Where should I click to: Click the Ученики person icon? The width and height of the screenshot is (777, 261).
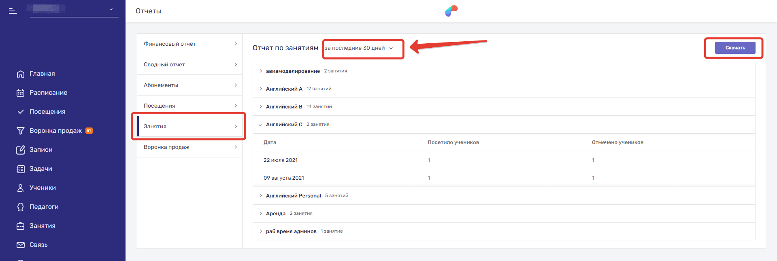coord(21,188)
